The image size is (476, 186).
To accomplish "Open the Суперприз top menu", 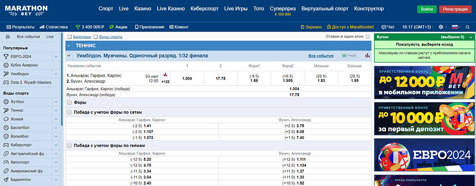I will pos(283,8).
